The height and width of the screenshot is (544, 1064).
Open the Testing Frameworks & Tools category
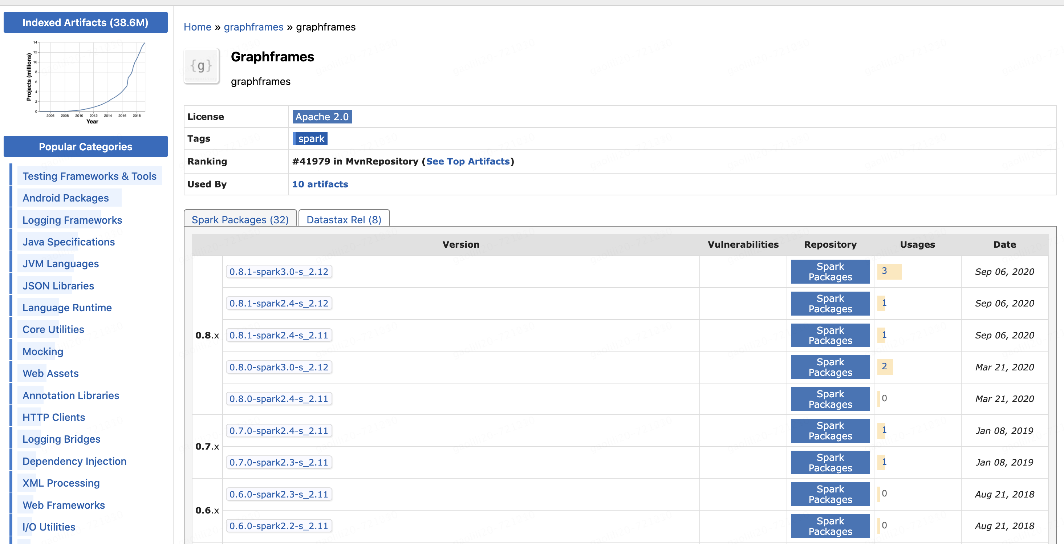[x=89, y=176]
